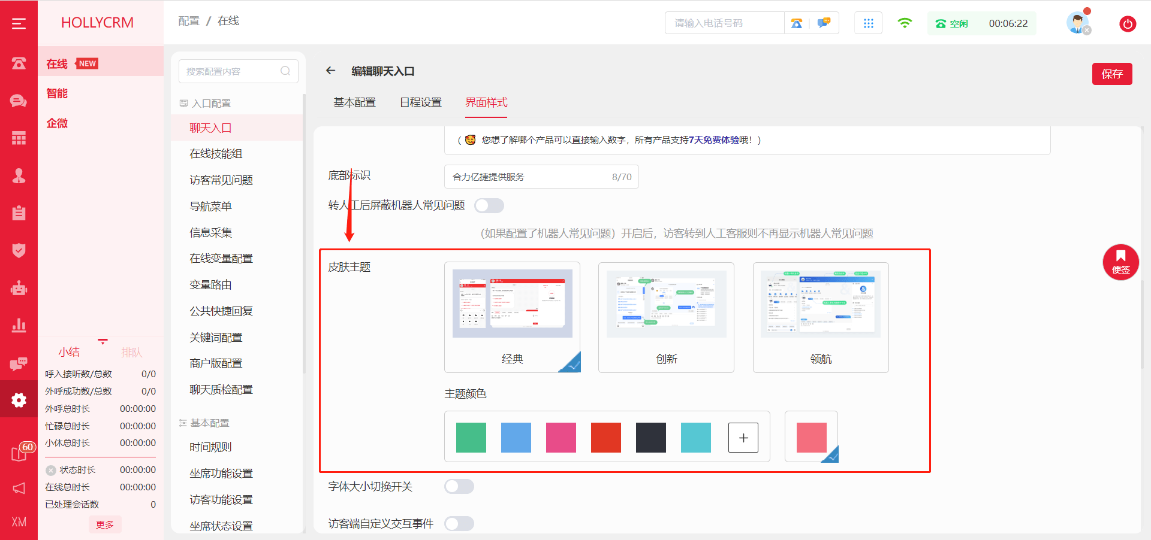Switch to the 排队 tab

(131, 352)
